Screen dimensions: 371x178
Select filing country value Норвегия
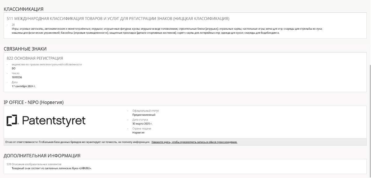tap(138, 133)
